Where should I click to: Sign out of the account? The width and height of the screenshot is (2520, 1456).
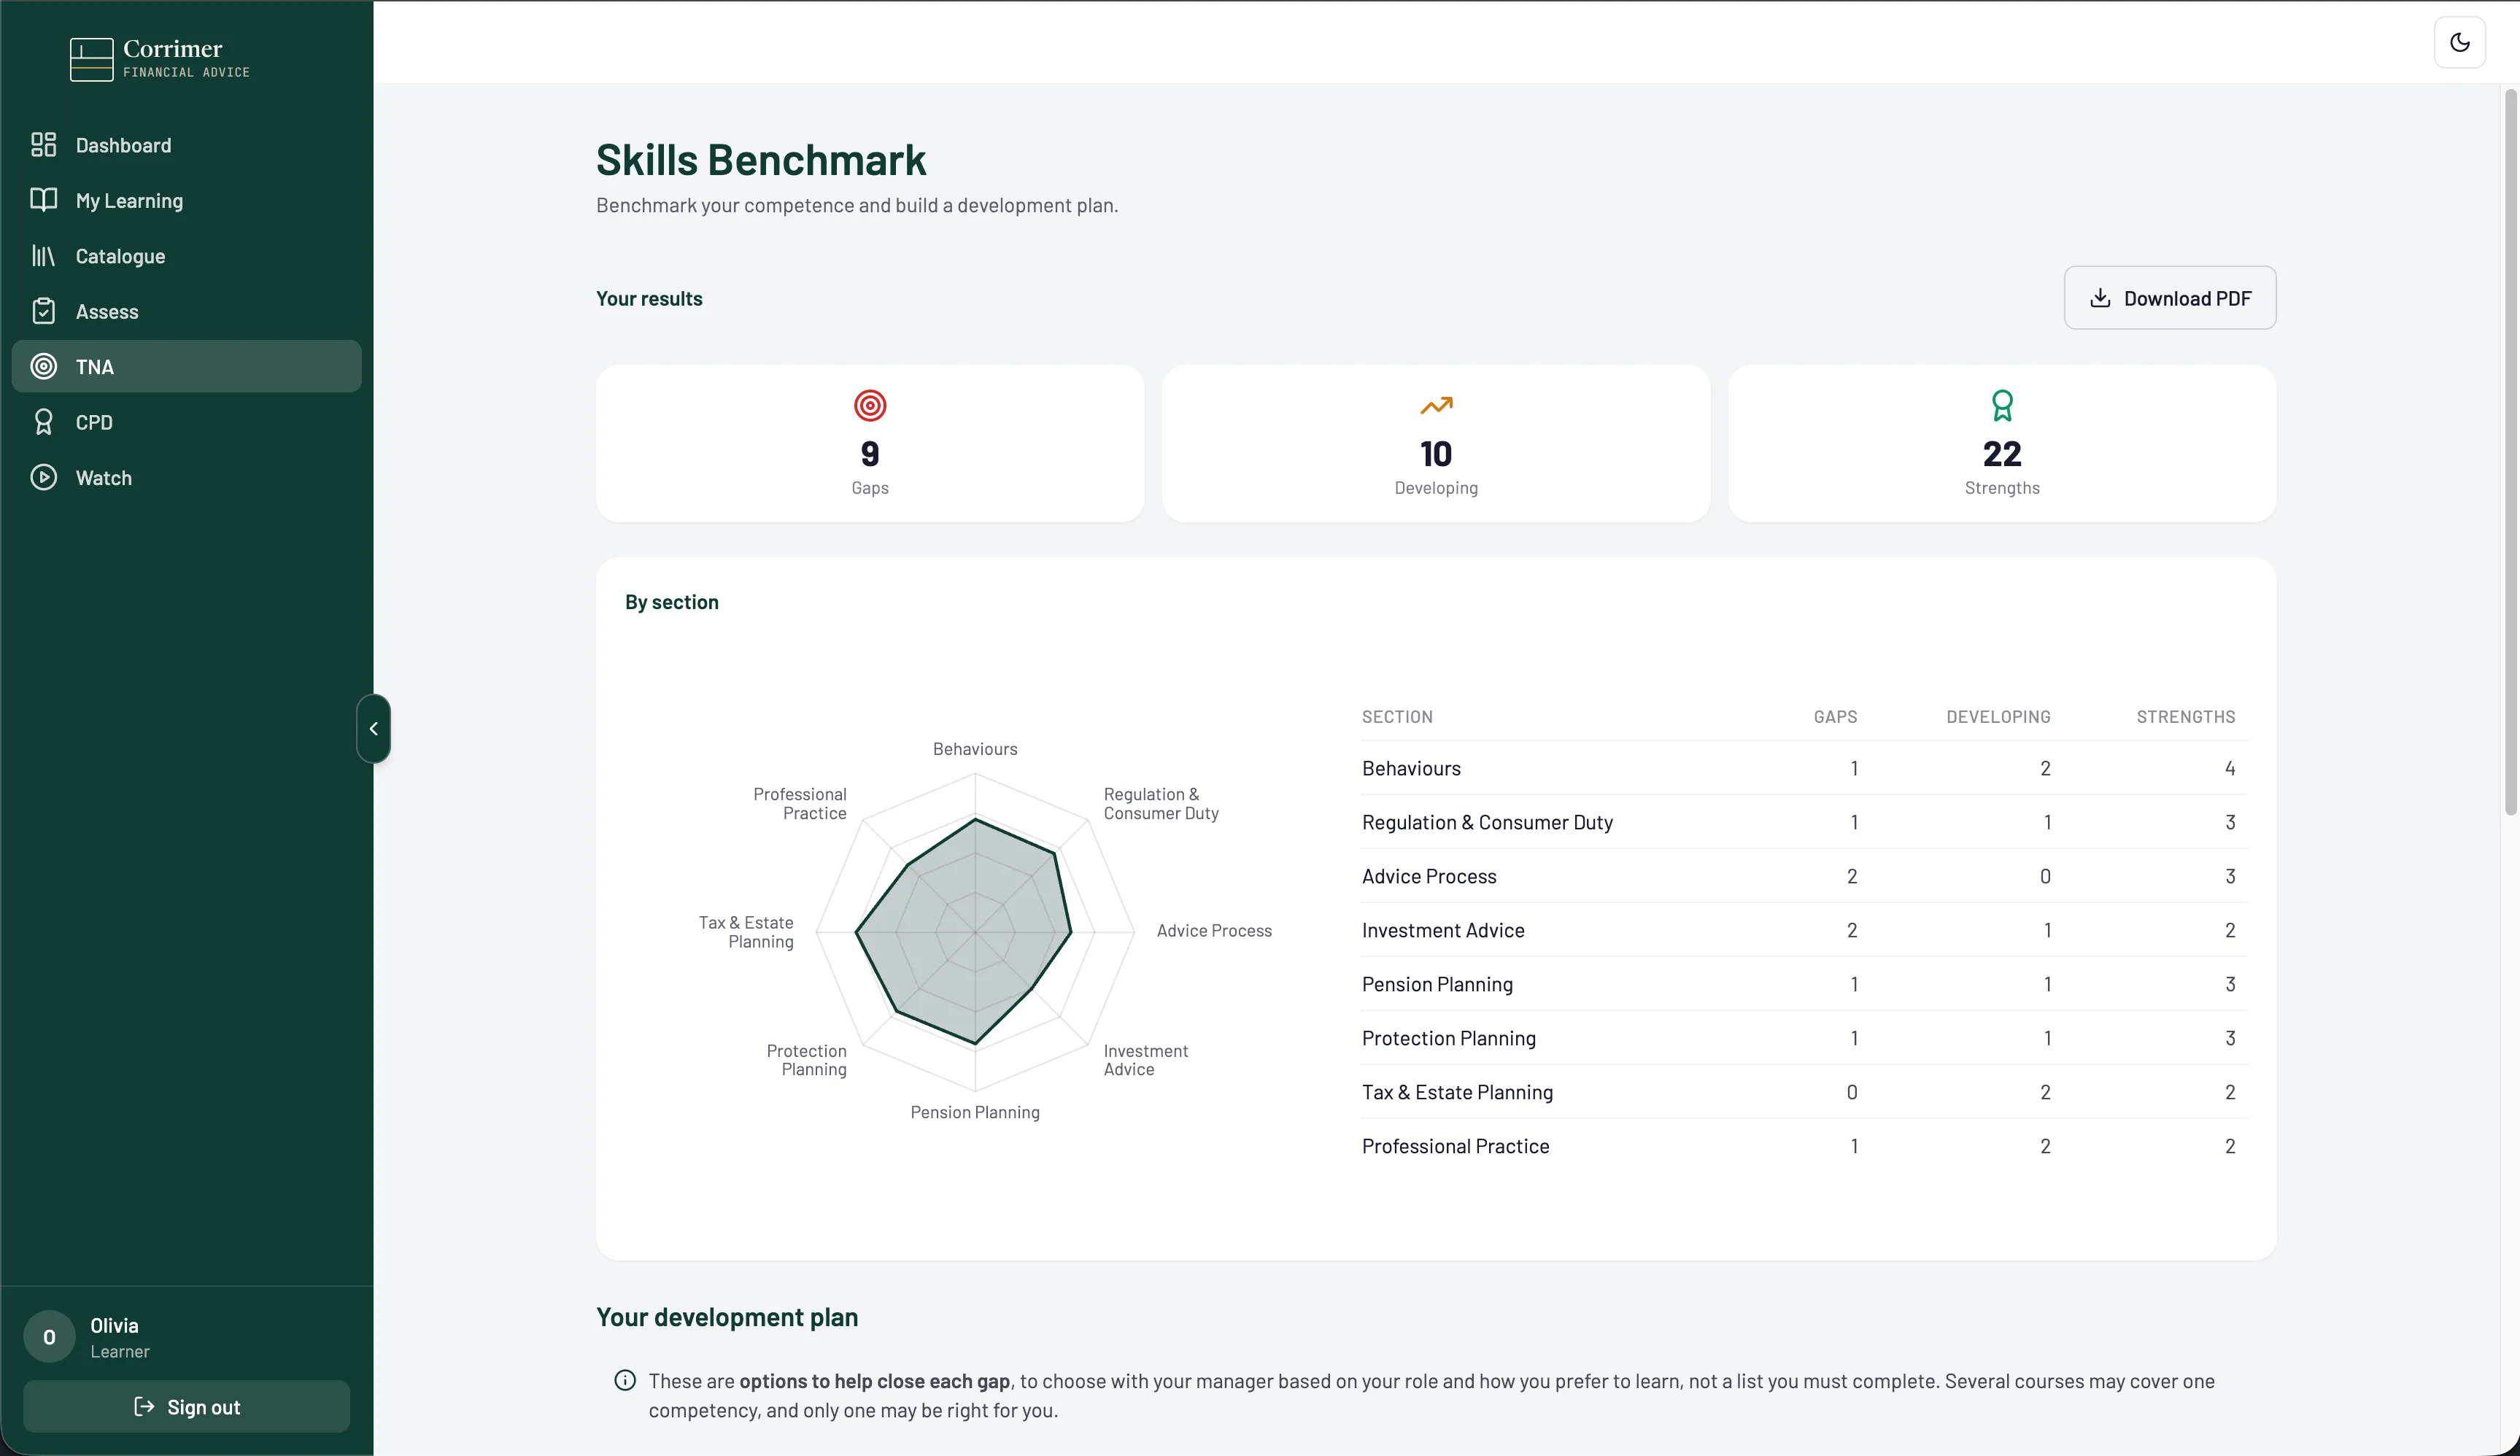click(186, 1407)
